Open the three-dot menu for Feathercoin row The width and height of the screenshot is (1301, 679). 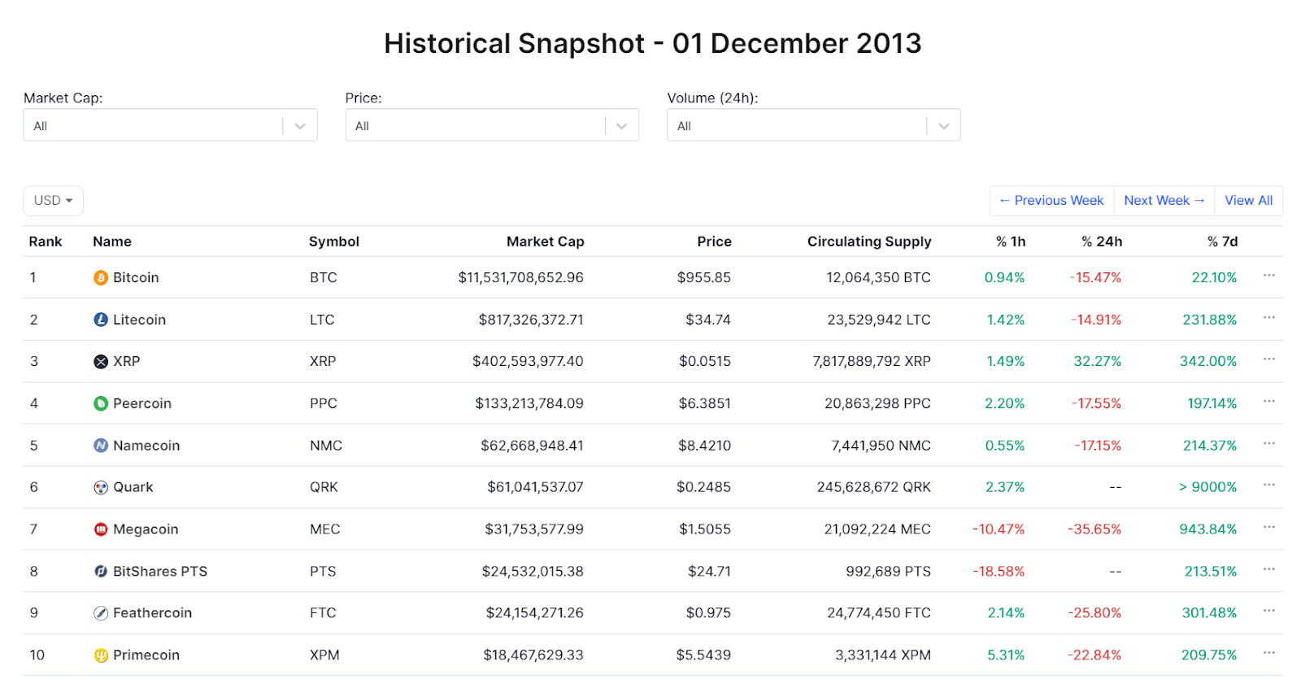(1268, 612)
